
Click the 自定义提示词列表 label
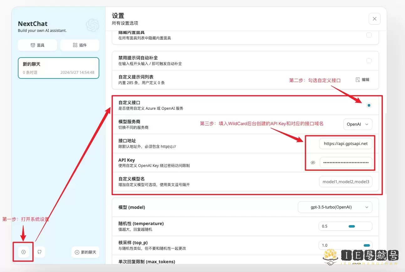pos(136,77)
